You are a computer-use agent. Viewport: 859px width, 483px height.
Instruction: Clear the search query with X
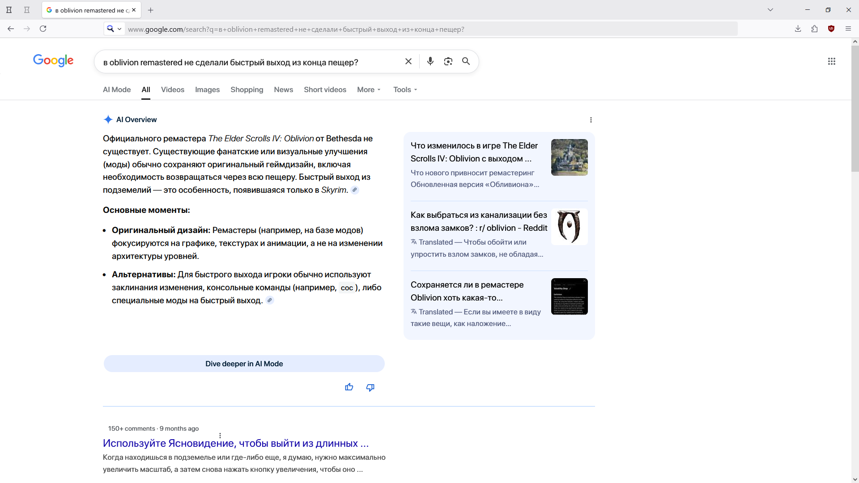[x=408, y=61]
